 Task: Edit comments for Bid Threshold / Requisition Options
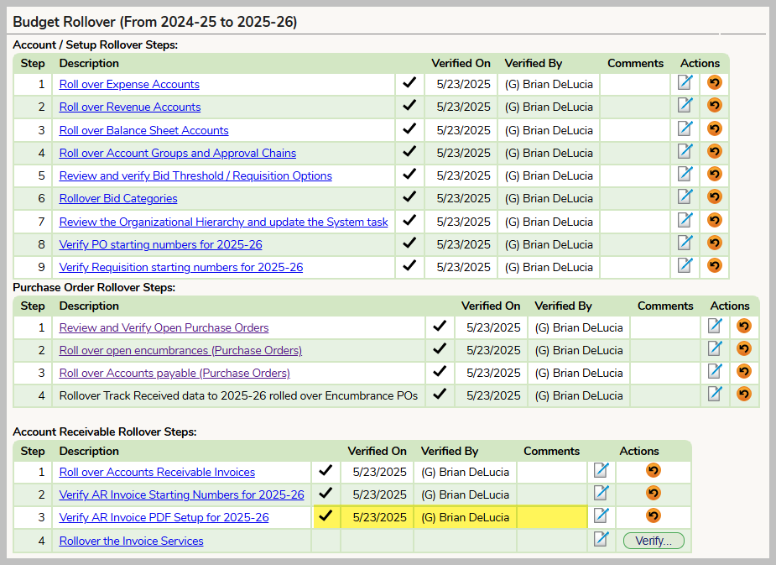[x=685, y=175]
